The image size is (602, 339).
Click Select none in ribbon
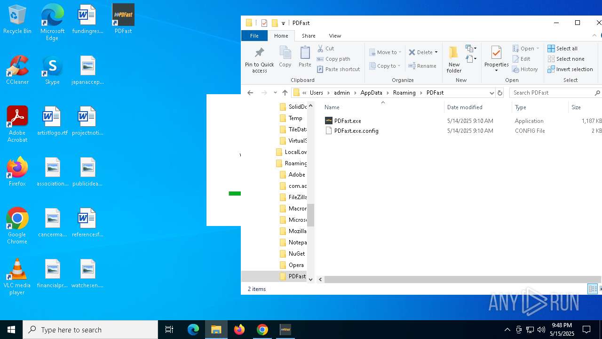tap(566, 59)
